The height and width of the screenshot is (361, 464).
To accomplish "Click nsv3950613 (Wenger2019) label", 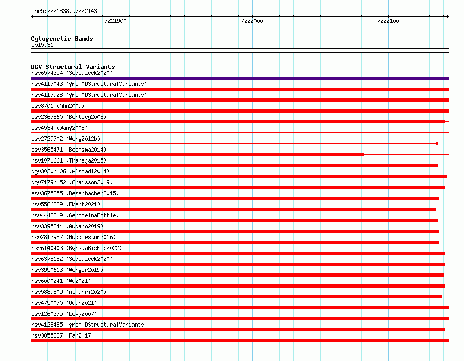I will (67, 270).
